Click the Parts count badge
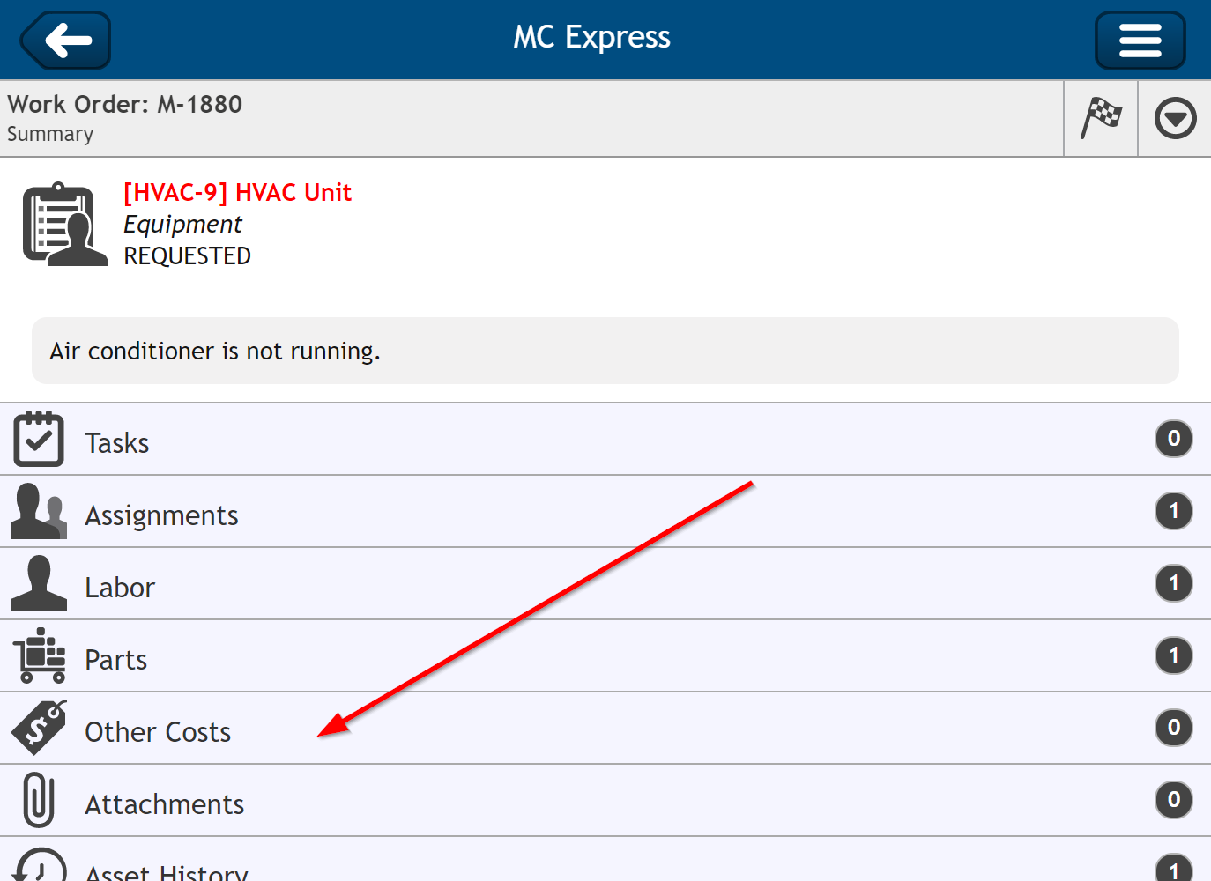This screenshot has height=881, width=1211. 1173,655
